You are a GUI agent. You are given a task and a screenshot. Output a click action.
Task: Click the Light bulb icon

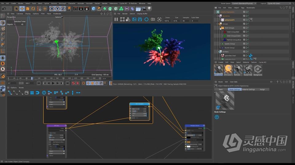coord(149,9)
